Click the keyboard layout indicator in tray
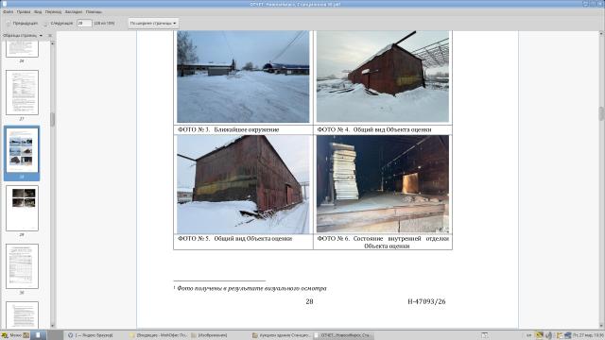Screen dimensions: 605x340 529,335
